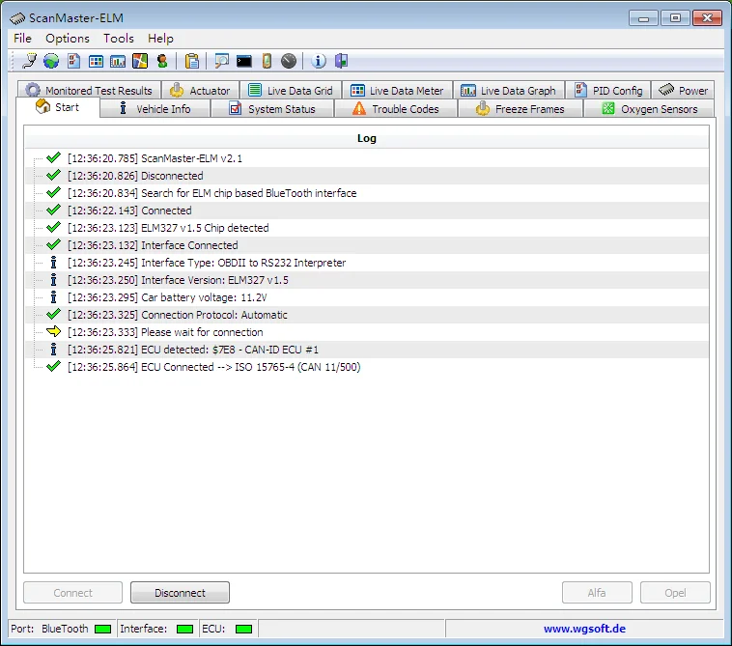732x646 pixels.
Task: Click the ECU green status indicator
Action: pyautogui.click(x=243, y=629)
